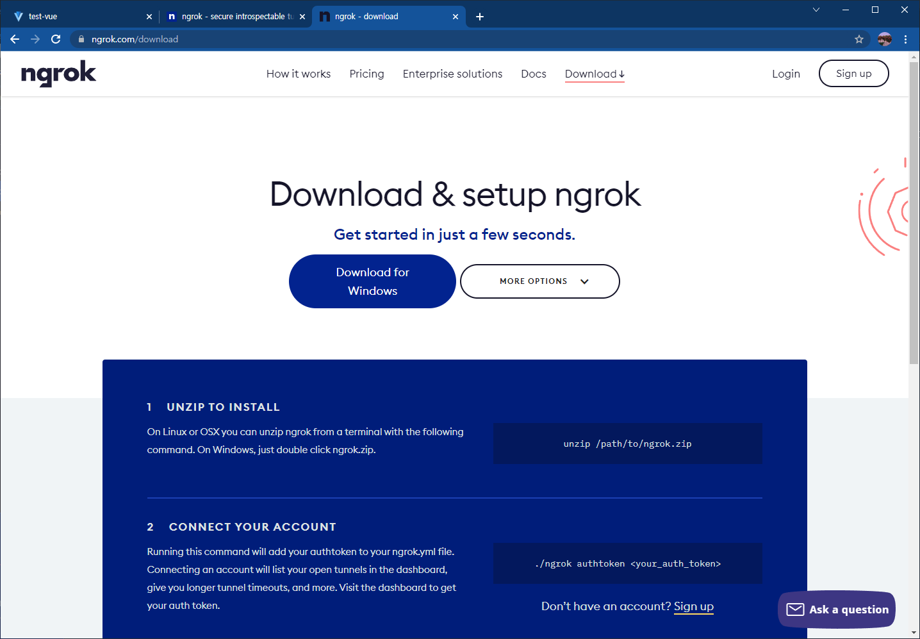Select the ngrok - download tab
The height and width of the screenshot is (639, 920).
pyautogui.click(x=389, y=17)
